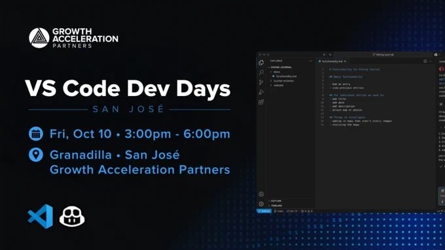Click 'Fri, Oct 10 • 3:00pm - 6:00pm' text
The image size is (445, 250).
click(x=140, y=134)
